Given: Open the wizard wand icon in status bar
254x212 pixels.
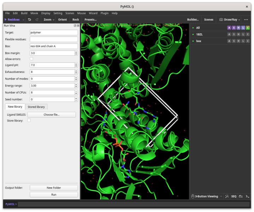Looking at the screenshot, I should coord(227,196).
